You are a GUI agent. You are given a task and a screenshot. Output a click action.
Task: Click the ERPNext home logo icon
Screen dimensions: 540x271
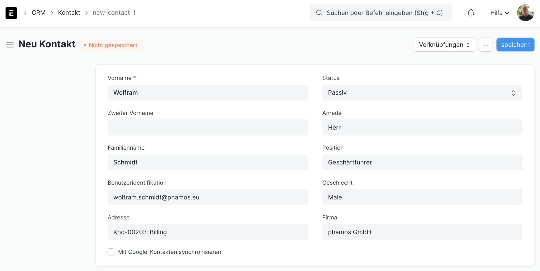(x=11, y=13)
